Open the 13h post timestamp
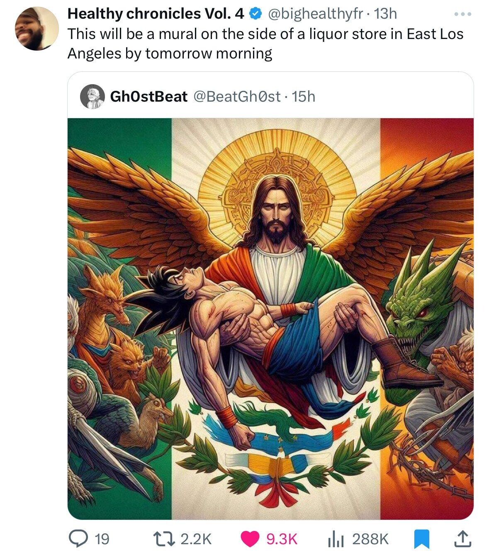489x555 pixels. point(386,14)
